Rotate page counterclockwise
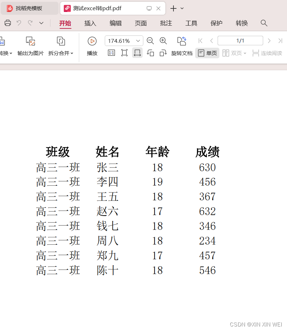This screenshot has width=287, height=330. [151, 53]
